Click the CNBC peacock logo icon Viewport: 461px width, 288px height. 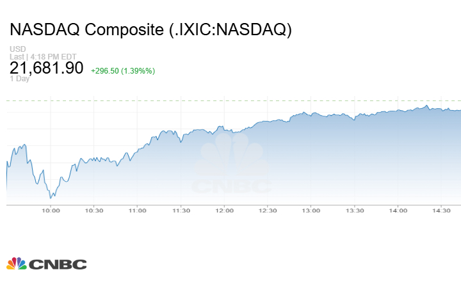tap(17, 263)
